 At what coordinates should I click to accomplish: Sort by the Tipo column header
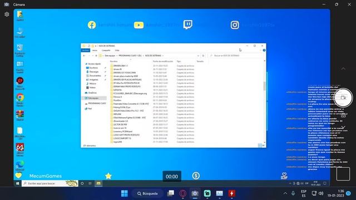pos(179,62)
